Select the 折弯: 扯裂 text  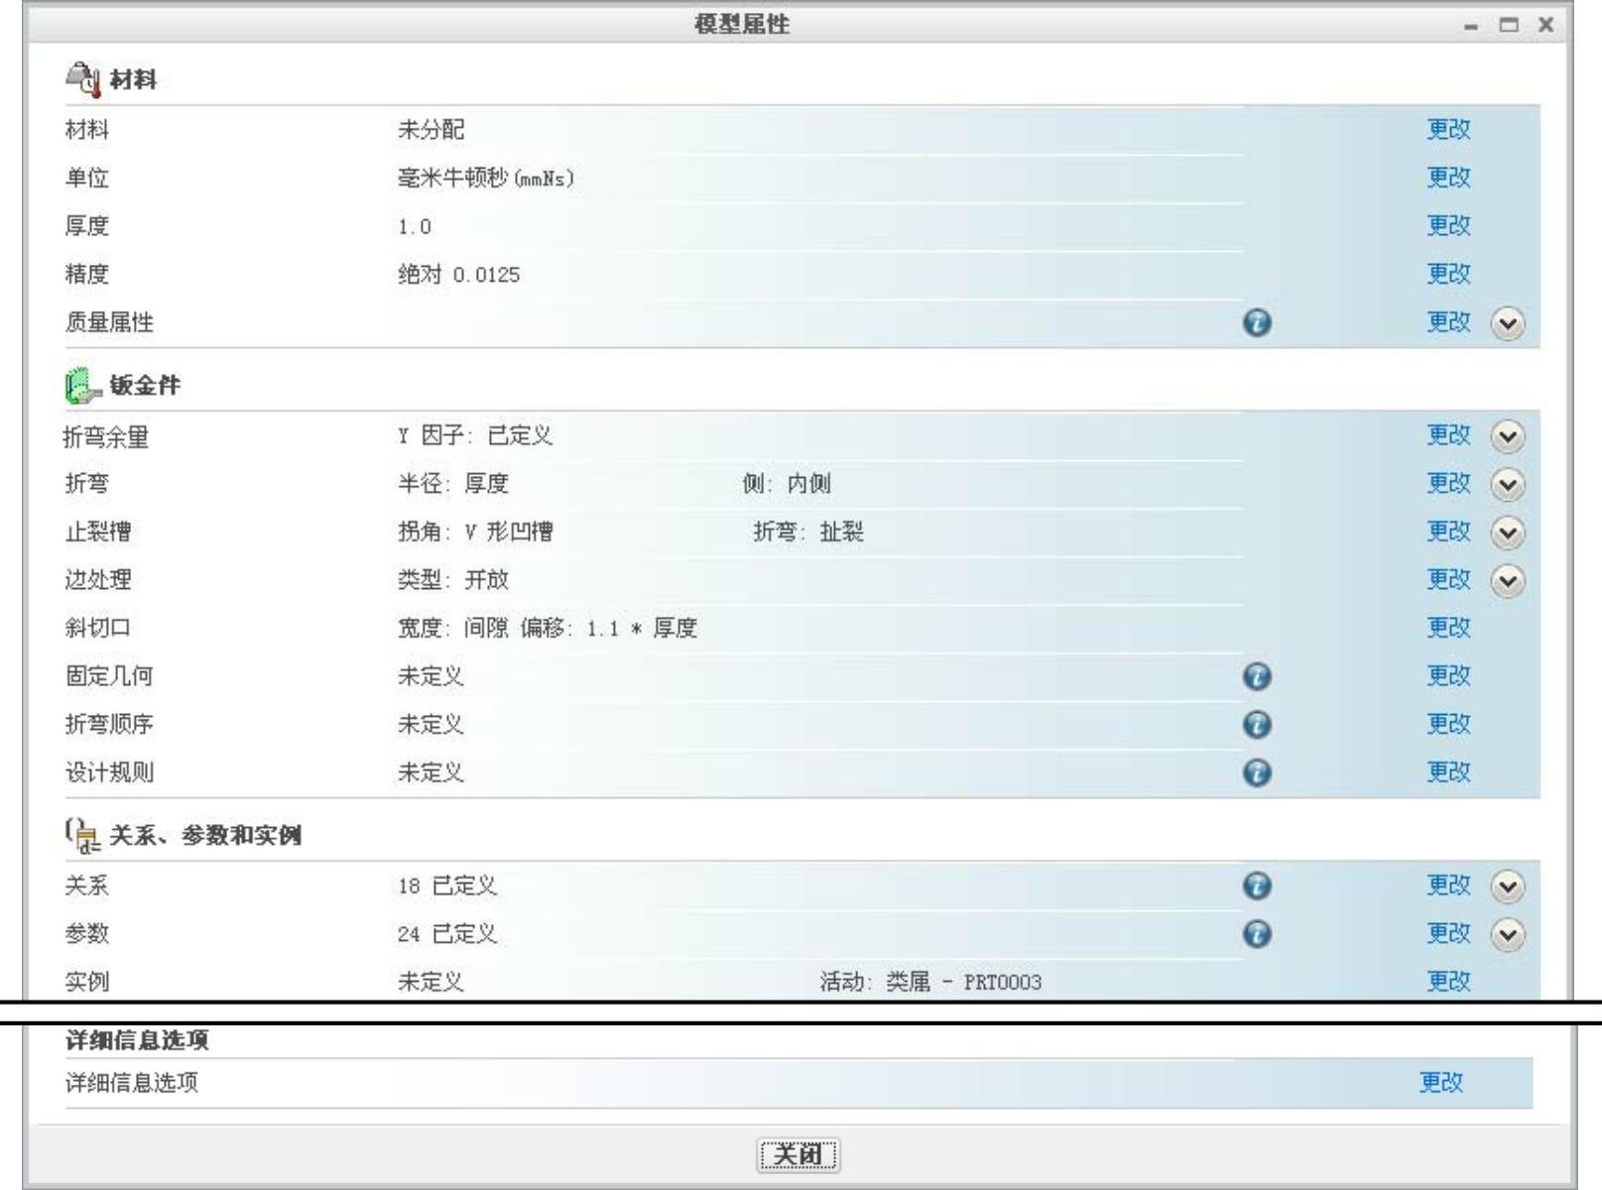click(x=808, y=533)
